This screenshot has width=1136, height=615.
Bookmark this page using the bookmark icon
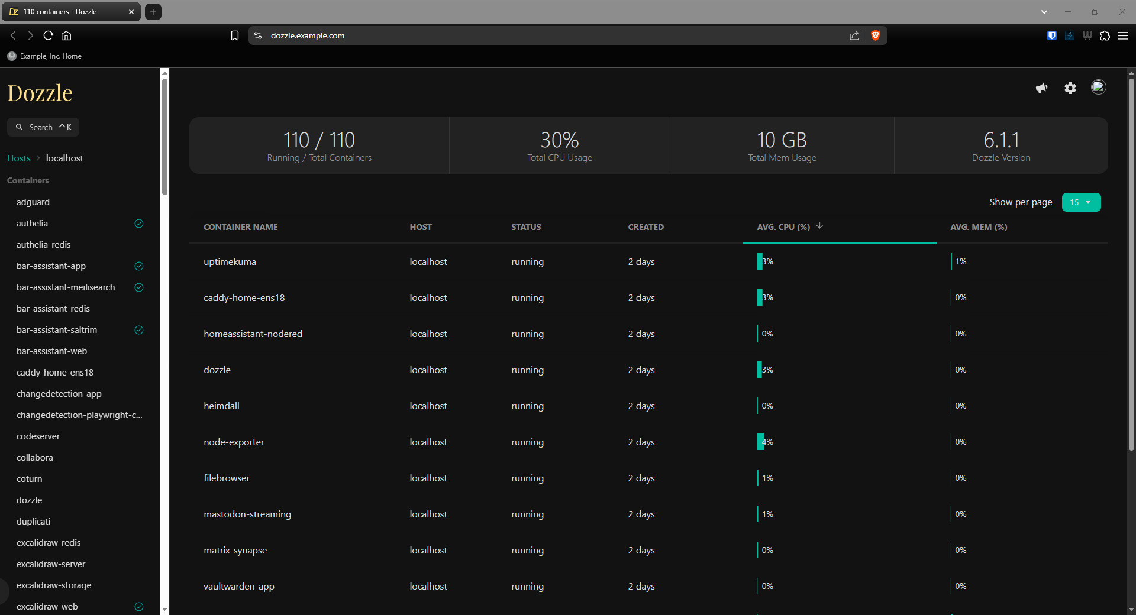pos(235,35)
